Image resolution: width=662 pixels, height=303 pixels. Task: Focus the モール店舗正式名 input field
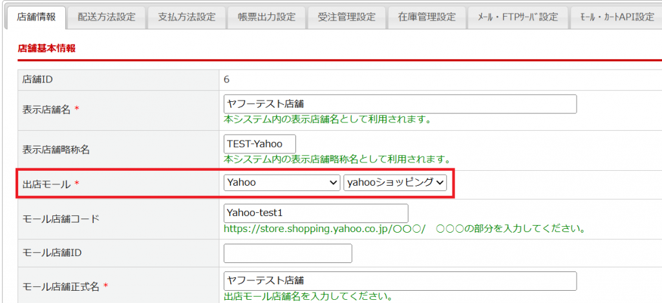click(x=400, y=280)
